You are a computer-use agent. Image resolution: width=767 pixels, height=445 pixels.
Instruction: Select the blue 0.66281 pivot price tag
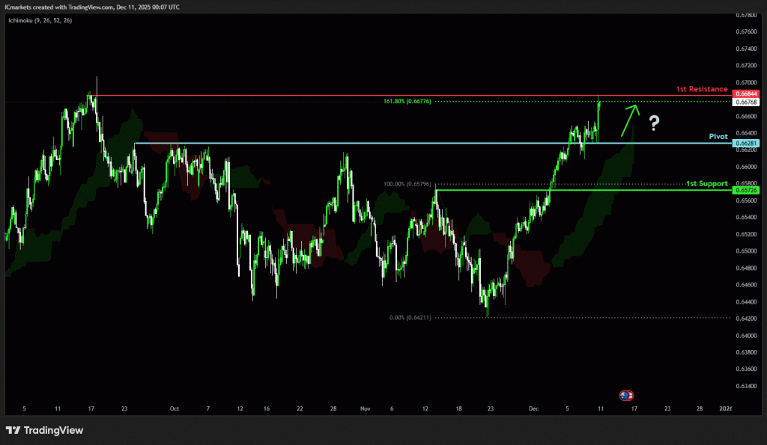(748, 143)
